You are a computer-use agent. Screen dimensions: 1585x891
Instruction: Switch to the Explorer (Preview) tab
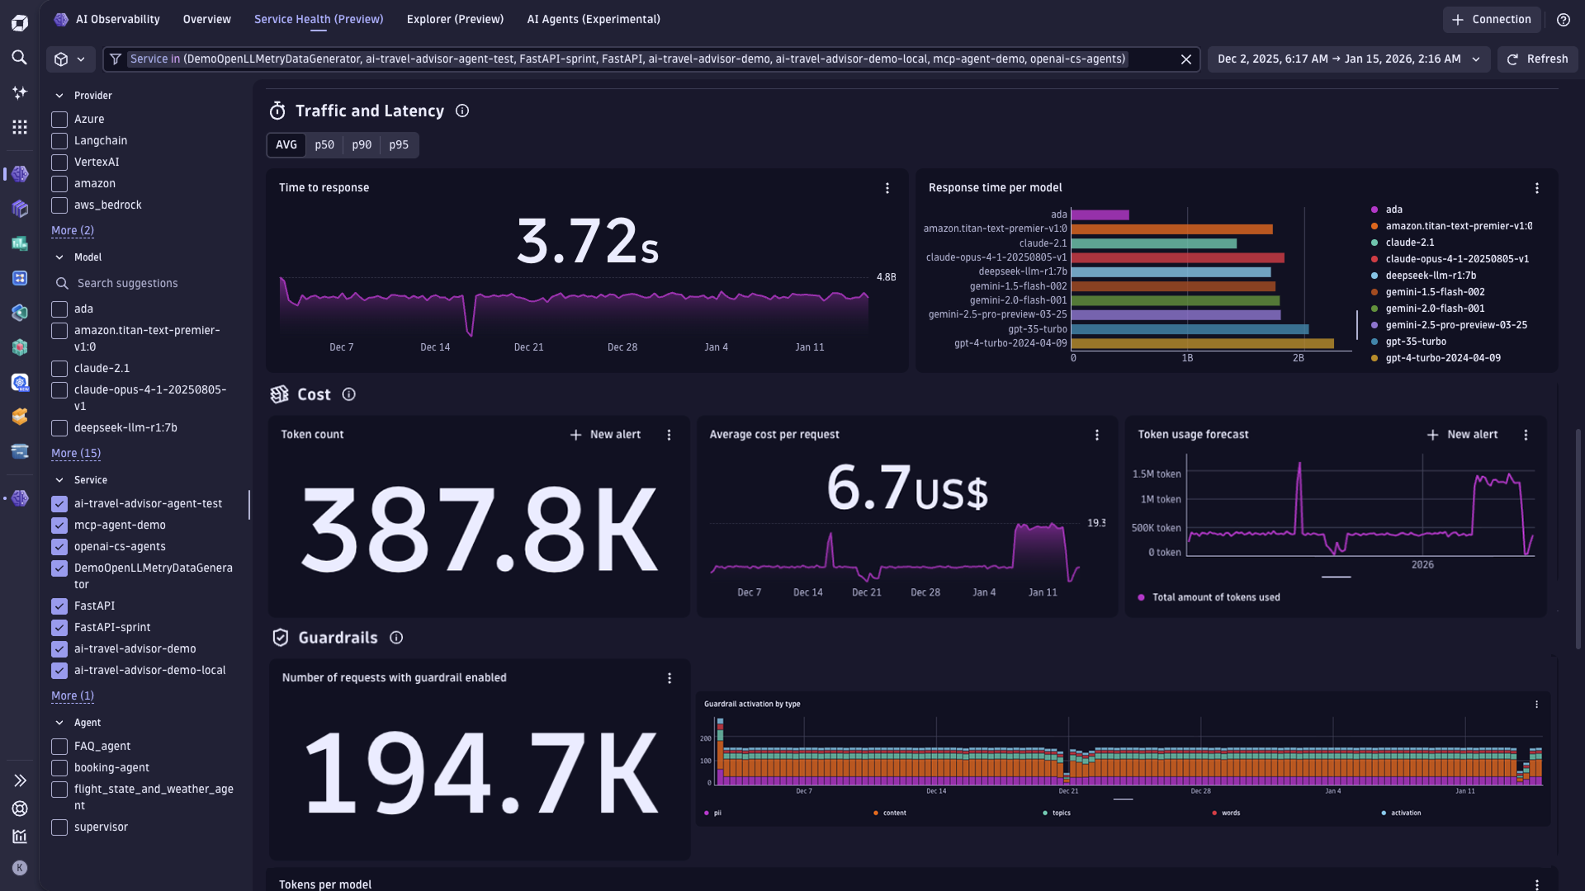point(455,20)
